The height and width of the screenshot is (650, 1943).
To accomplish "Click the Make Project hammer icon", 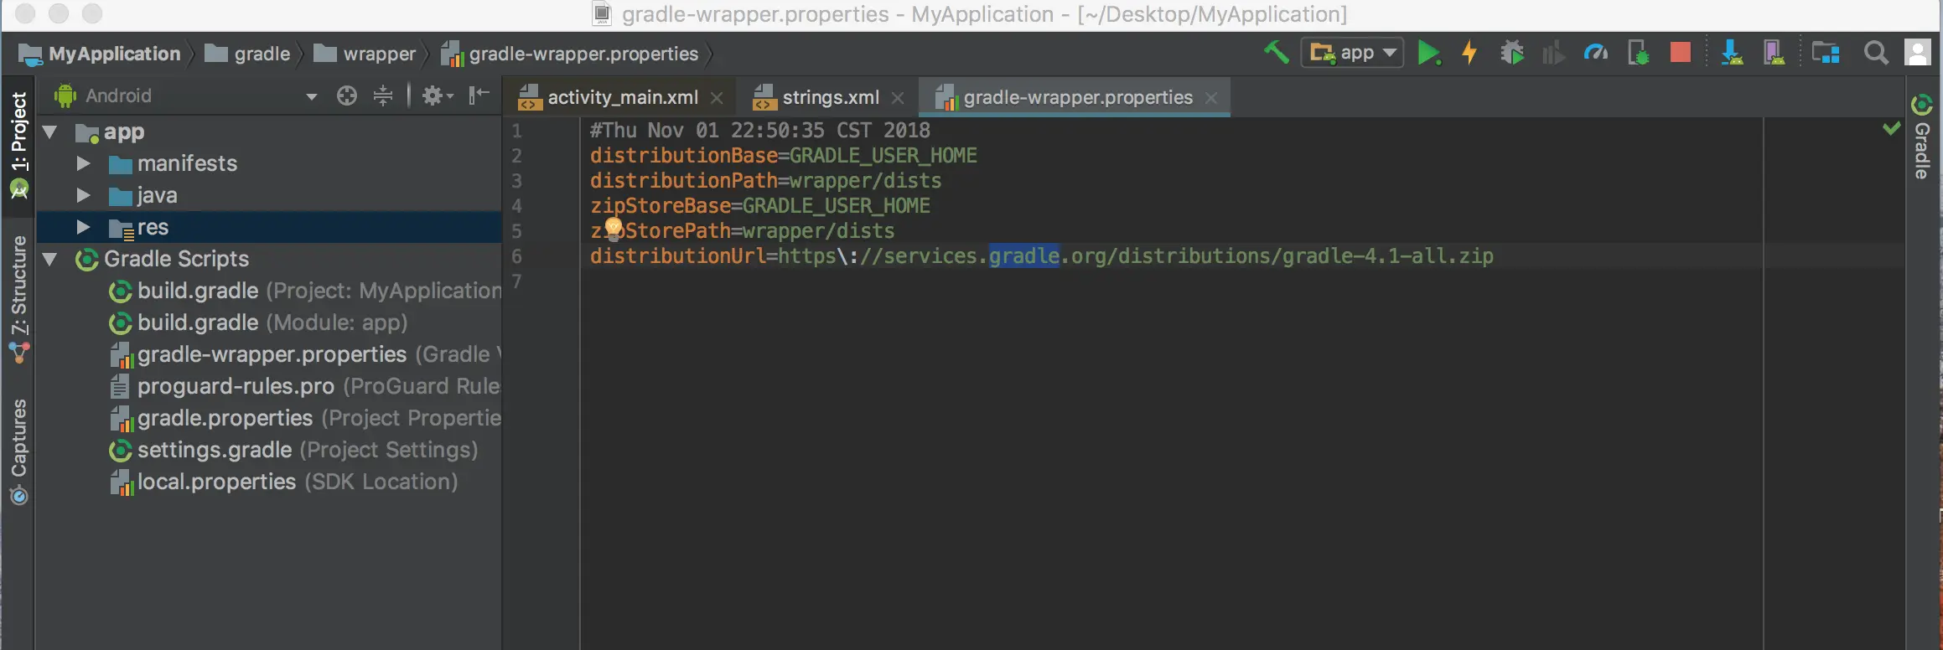I will click(1276, 53).
